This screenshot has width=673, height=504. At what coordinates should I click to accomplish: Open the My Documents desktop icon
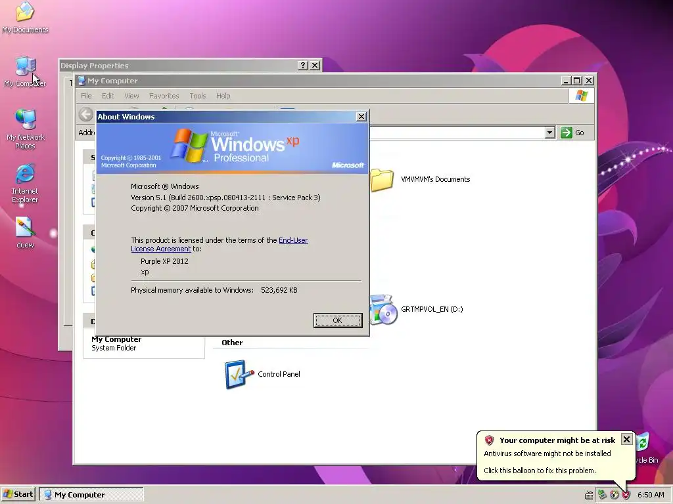pos(25,18)
